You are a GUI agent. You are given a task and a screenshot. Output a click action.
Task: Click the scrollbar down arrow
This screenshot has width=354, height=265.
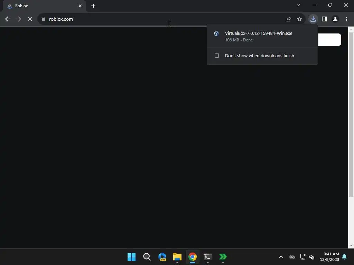[x=351, y=245]
